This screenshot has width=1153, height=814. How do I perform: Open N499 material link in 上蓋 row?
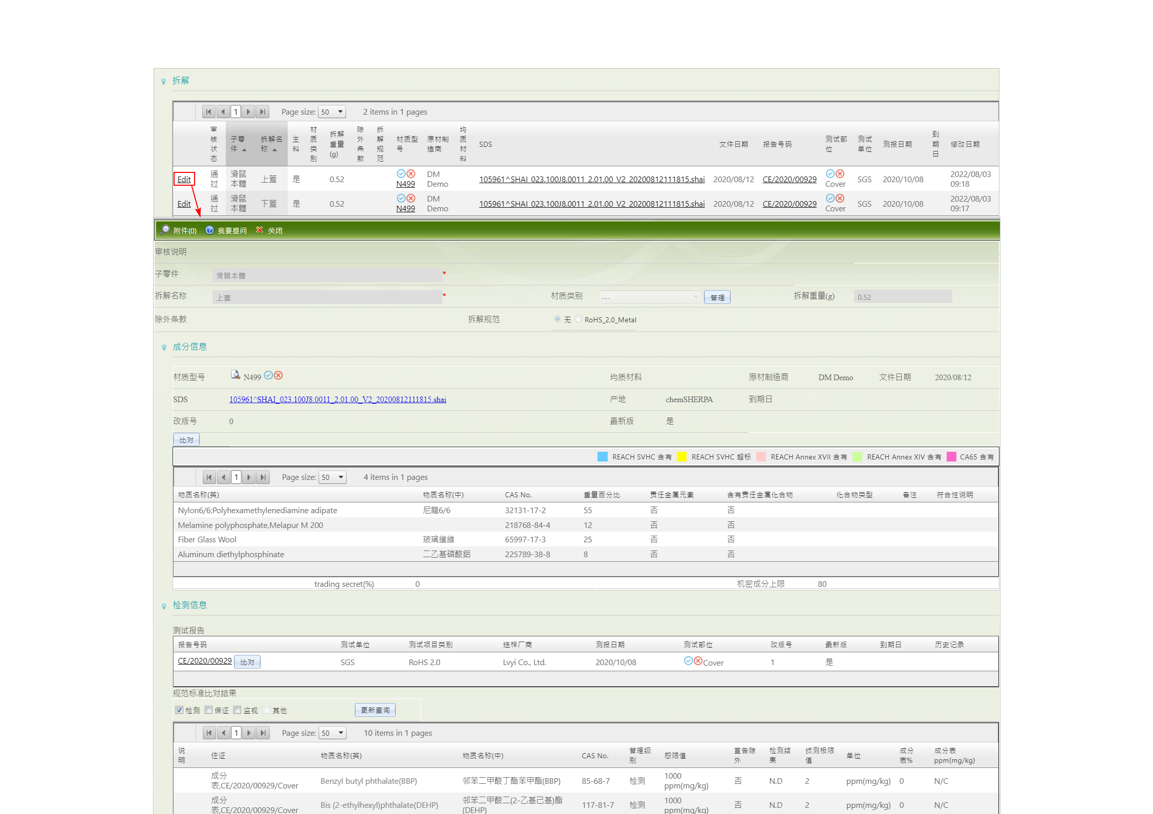tap(405, 184)
